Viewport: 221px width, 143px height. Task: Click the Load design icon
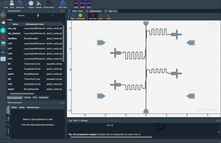[6, 4]
